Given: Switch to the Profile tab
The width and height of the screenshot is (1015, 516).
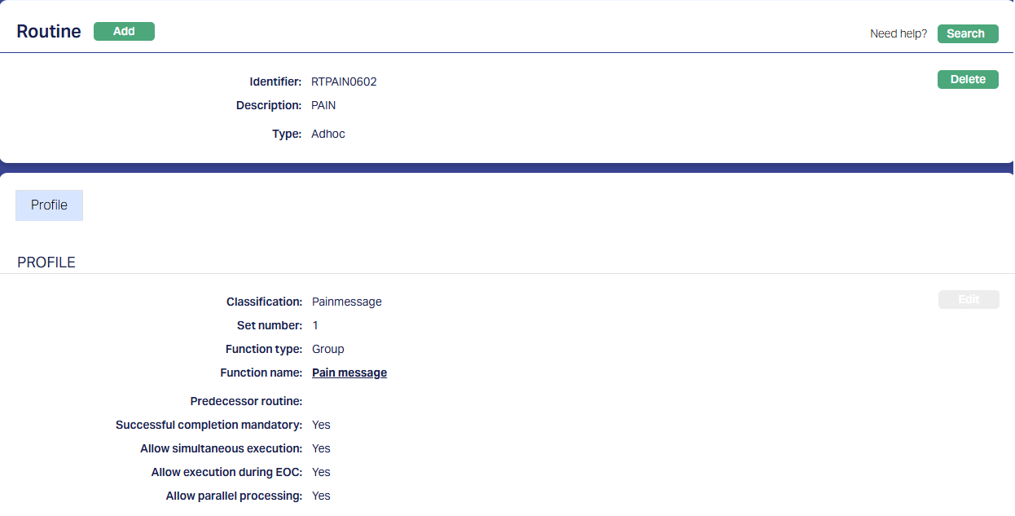Looking at the screenshot, I should (x=49, y=205).
